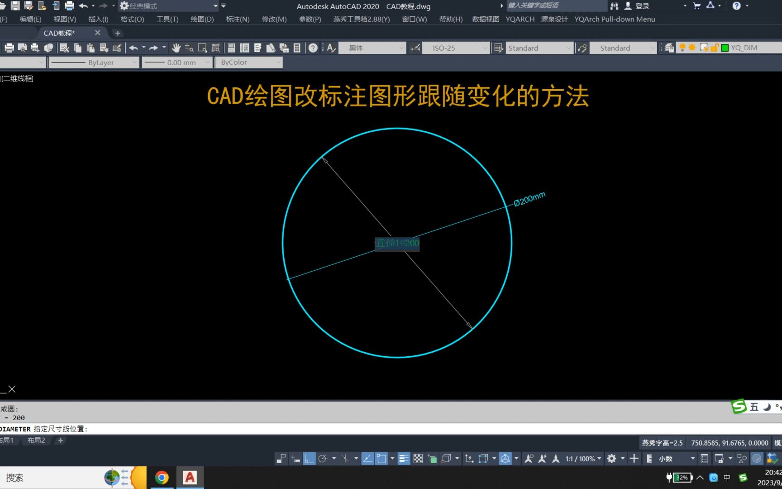This screenshot has height=489, width=782.
Task: Click the Save icon in the quick access toolbar
Action: click(x=15, y=6)
